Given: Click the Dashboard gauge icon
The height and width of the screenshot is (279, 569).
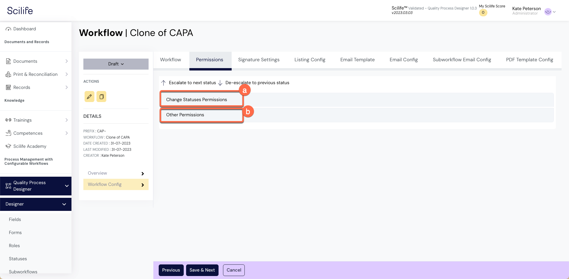Looking at the screenshot, I should point(8,29).
